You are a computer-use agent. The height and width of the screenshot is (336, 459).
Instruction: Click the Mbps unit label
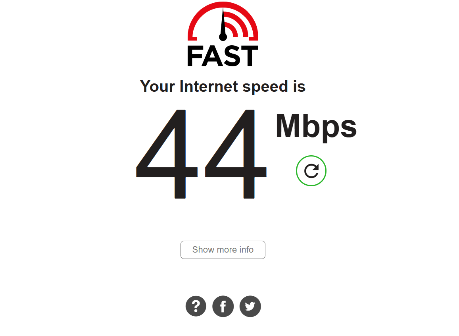point(316,126)
